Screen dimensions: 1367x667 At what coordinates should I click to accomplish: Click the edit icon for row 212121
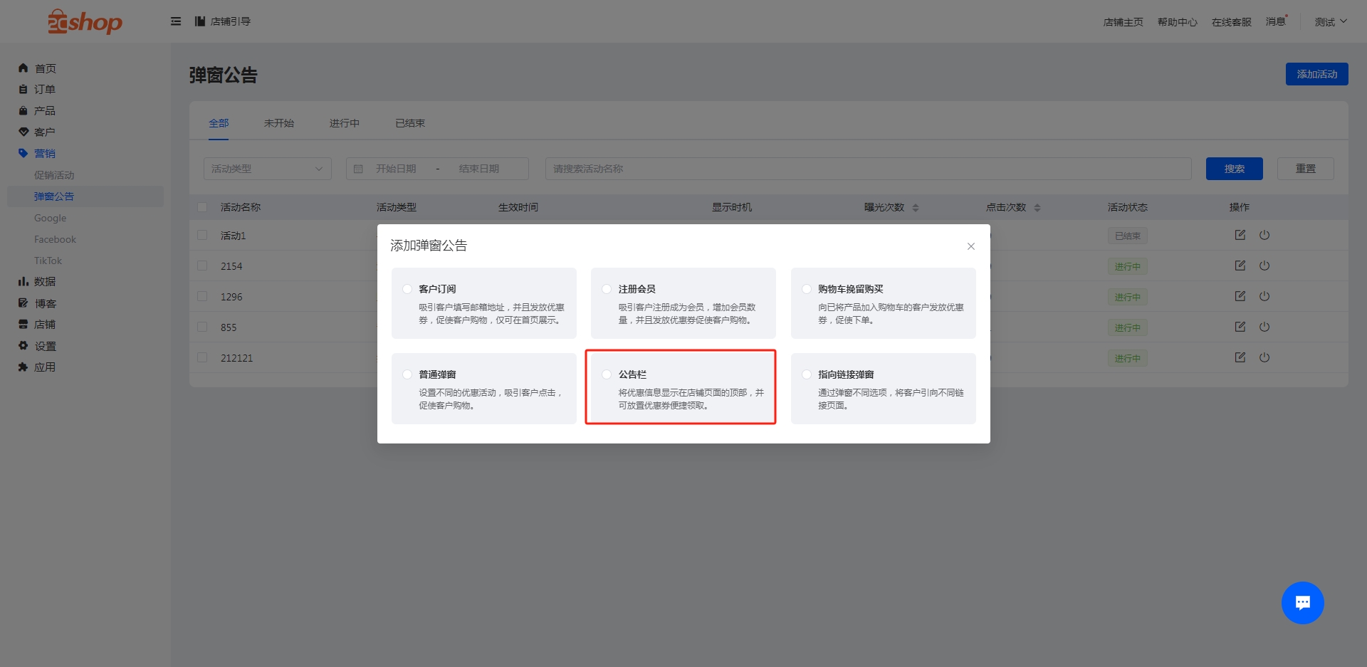(x=1240, y=357)
